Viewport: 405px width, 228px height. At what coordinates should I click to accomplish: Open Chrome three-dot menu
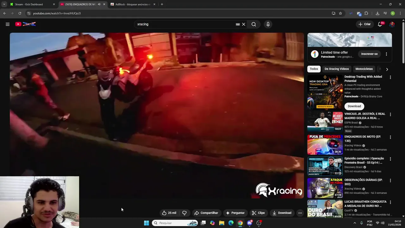coord(401,13)
